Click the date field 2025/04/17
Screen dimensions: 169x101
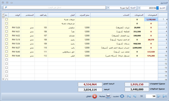(x=149, y=8)
